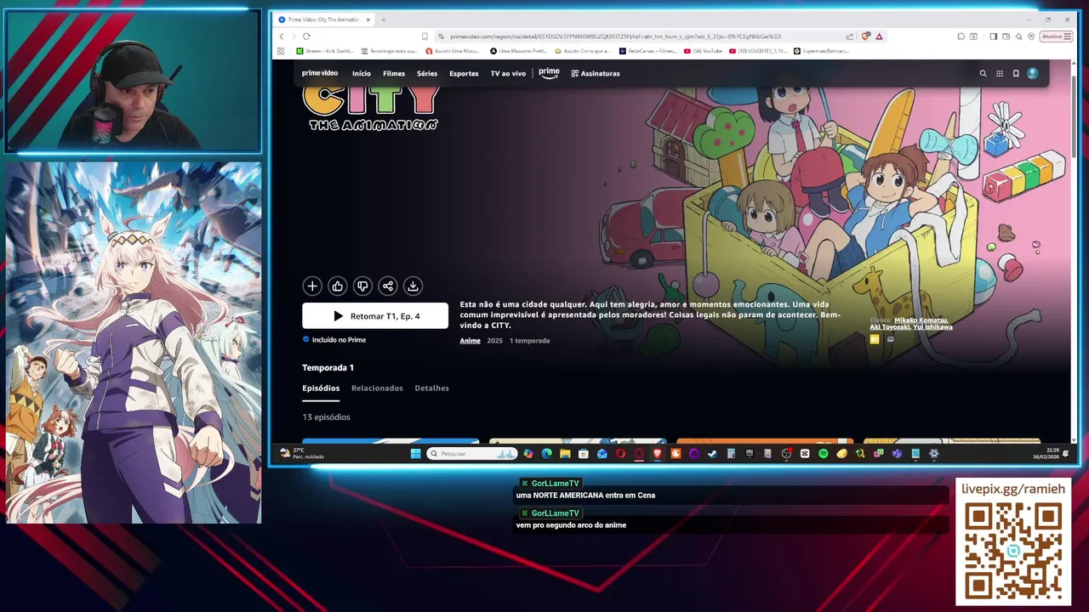Share the URL via address bar share icon

849,37
